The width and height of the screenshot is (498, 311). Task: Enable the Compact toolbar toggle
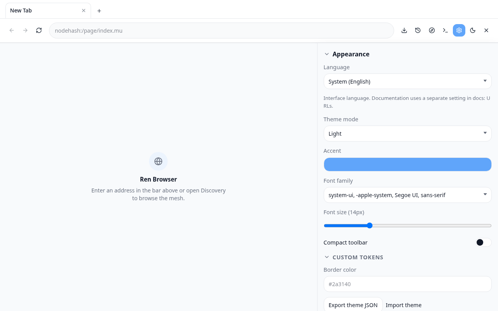pos(484,243)
